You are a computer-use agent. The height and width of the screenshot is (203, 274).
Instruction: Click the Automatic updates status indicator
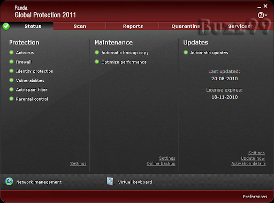click(186, 52)
